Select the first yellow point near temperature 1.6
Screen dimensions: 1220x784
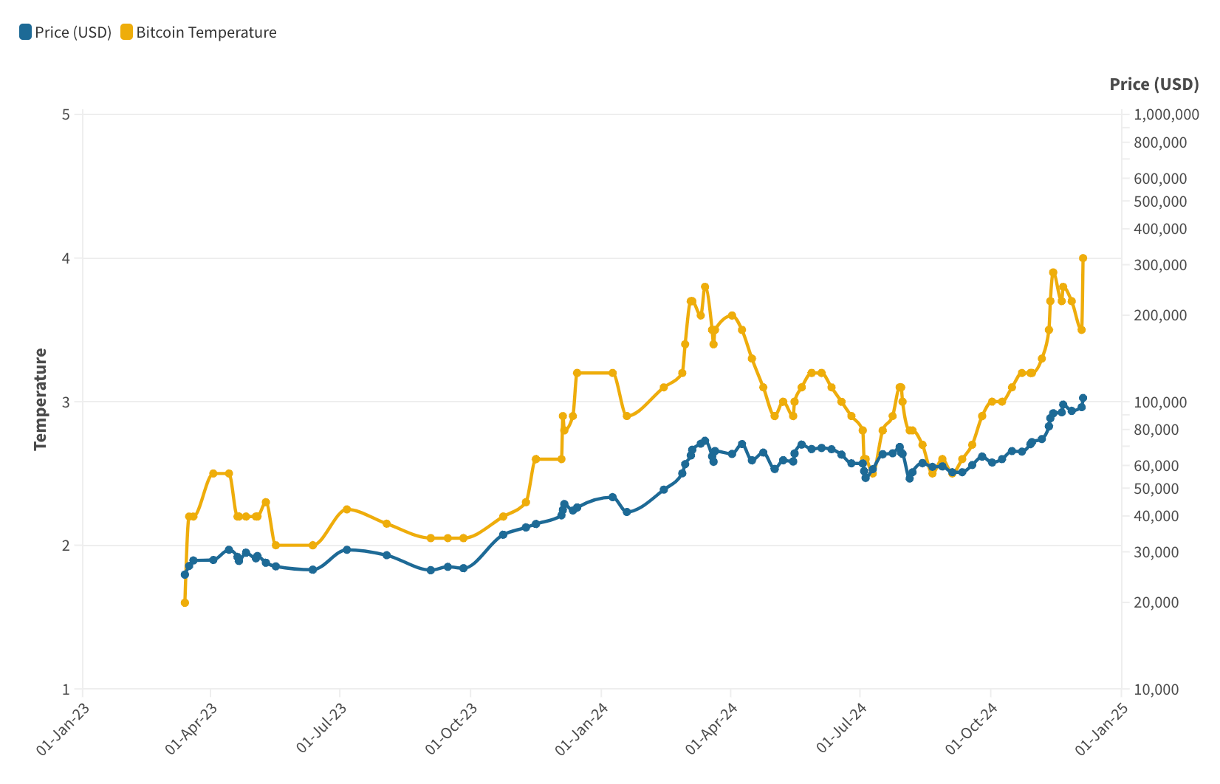point(185,602)
